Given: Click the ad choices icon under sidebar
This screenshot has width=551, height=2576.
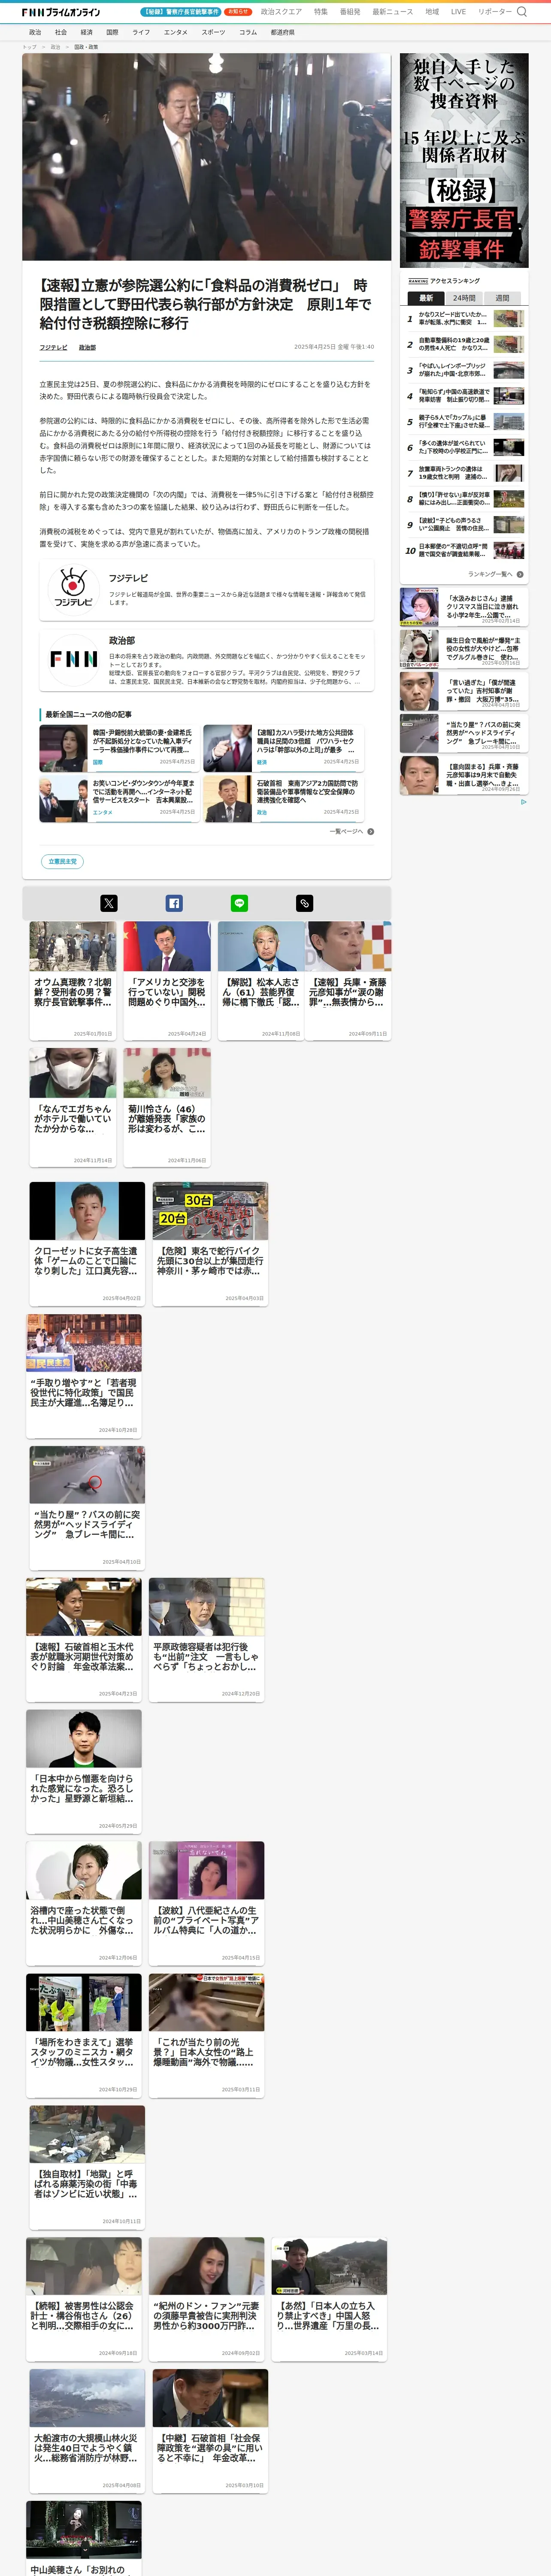Looking at the screenshot, I should pos(524,801).
